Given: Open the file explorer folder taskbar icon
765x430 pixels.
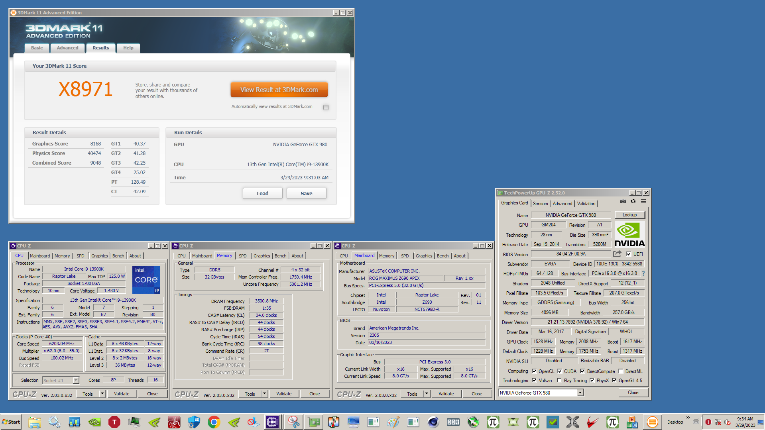Looking at the screenshot, I should (x=35, y=422).
